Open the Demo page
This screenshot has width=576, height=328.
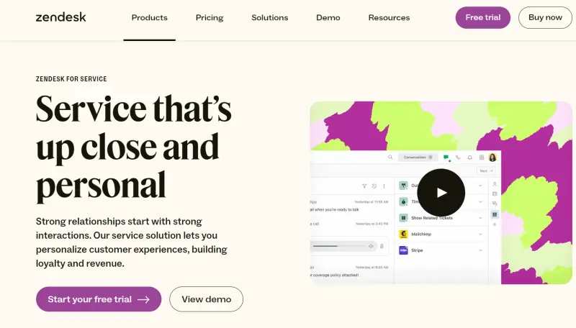[328, 17]
